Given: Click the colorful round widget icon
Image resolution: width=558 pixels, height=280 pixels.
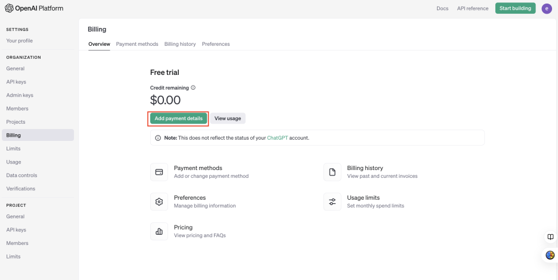Looking at the screenshot, I should (550, 255).
